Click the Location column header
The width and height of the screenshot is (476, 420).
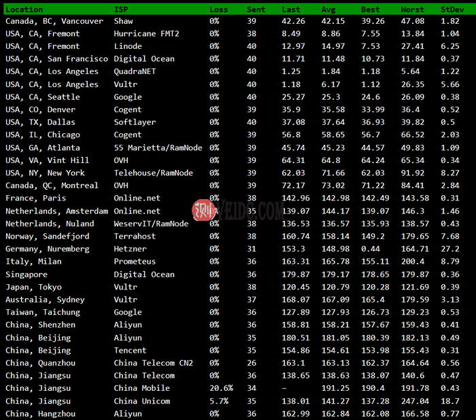[24, 10]
